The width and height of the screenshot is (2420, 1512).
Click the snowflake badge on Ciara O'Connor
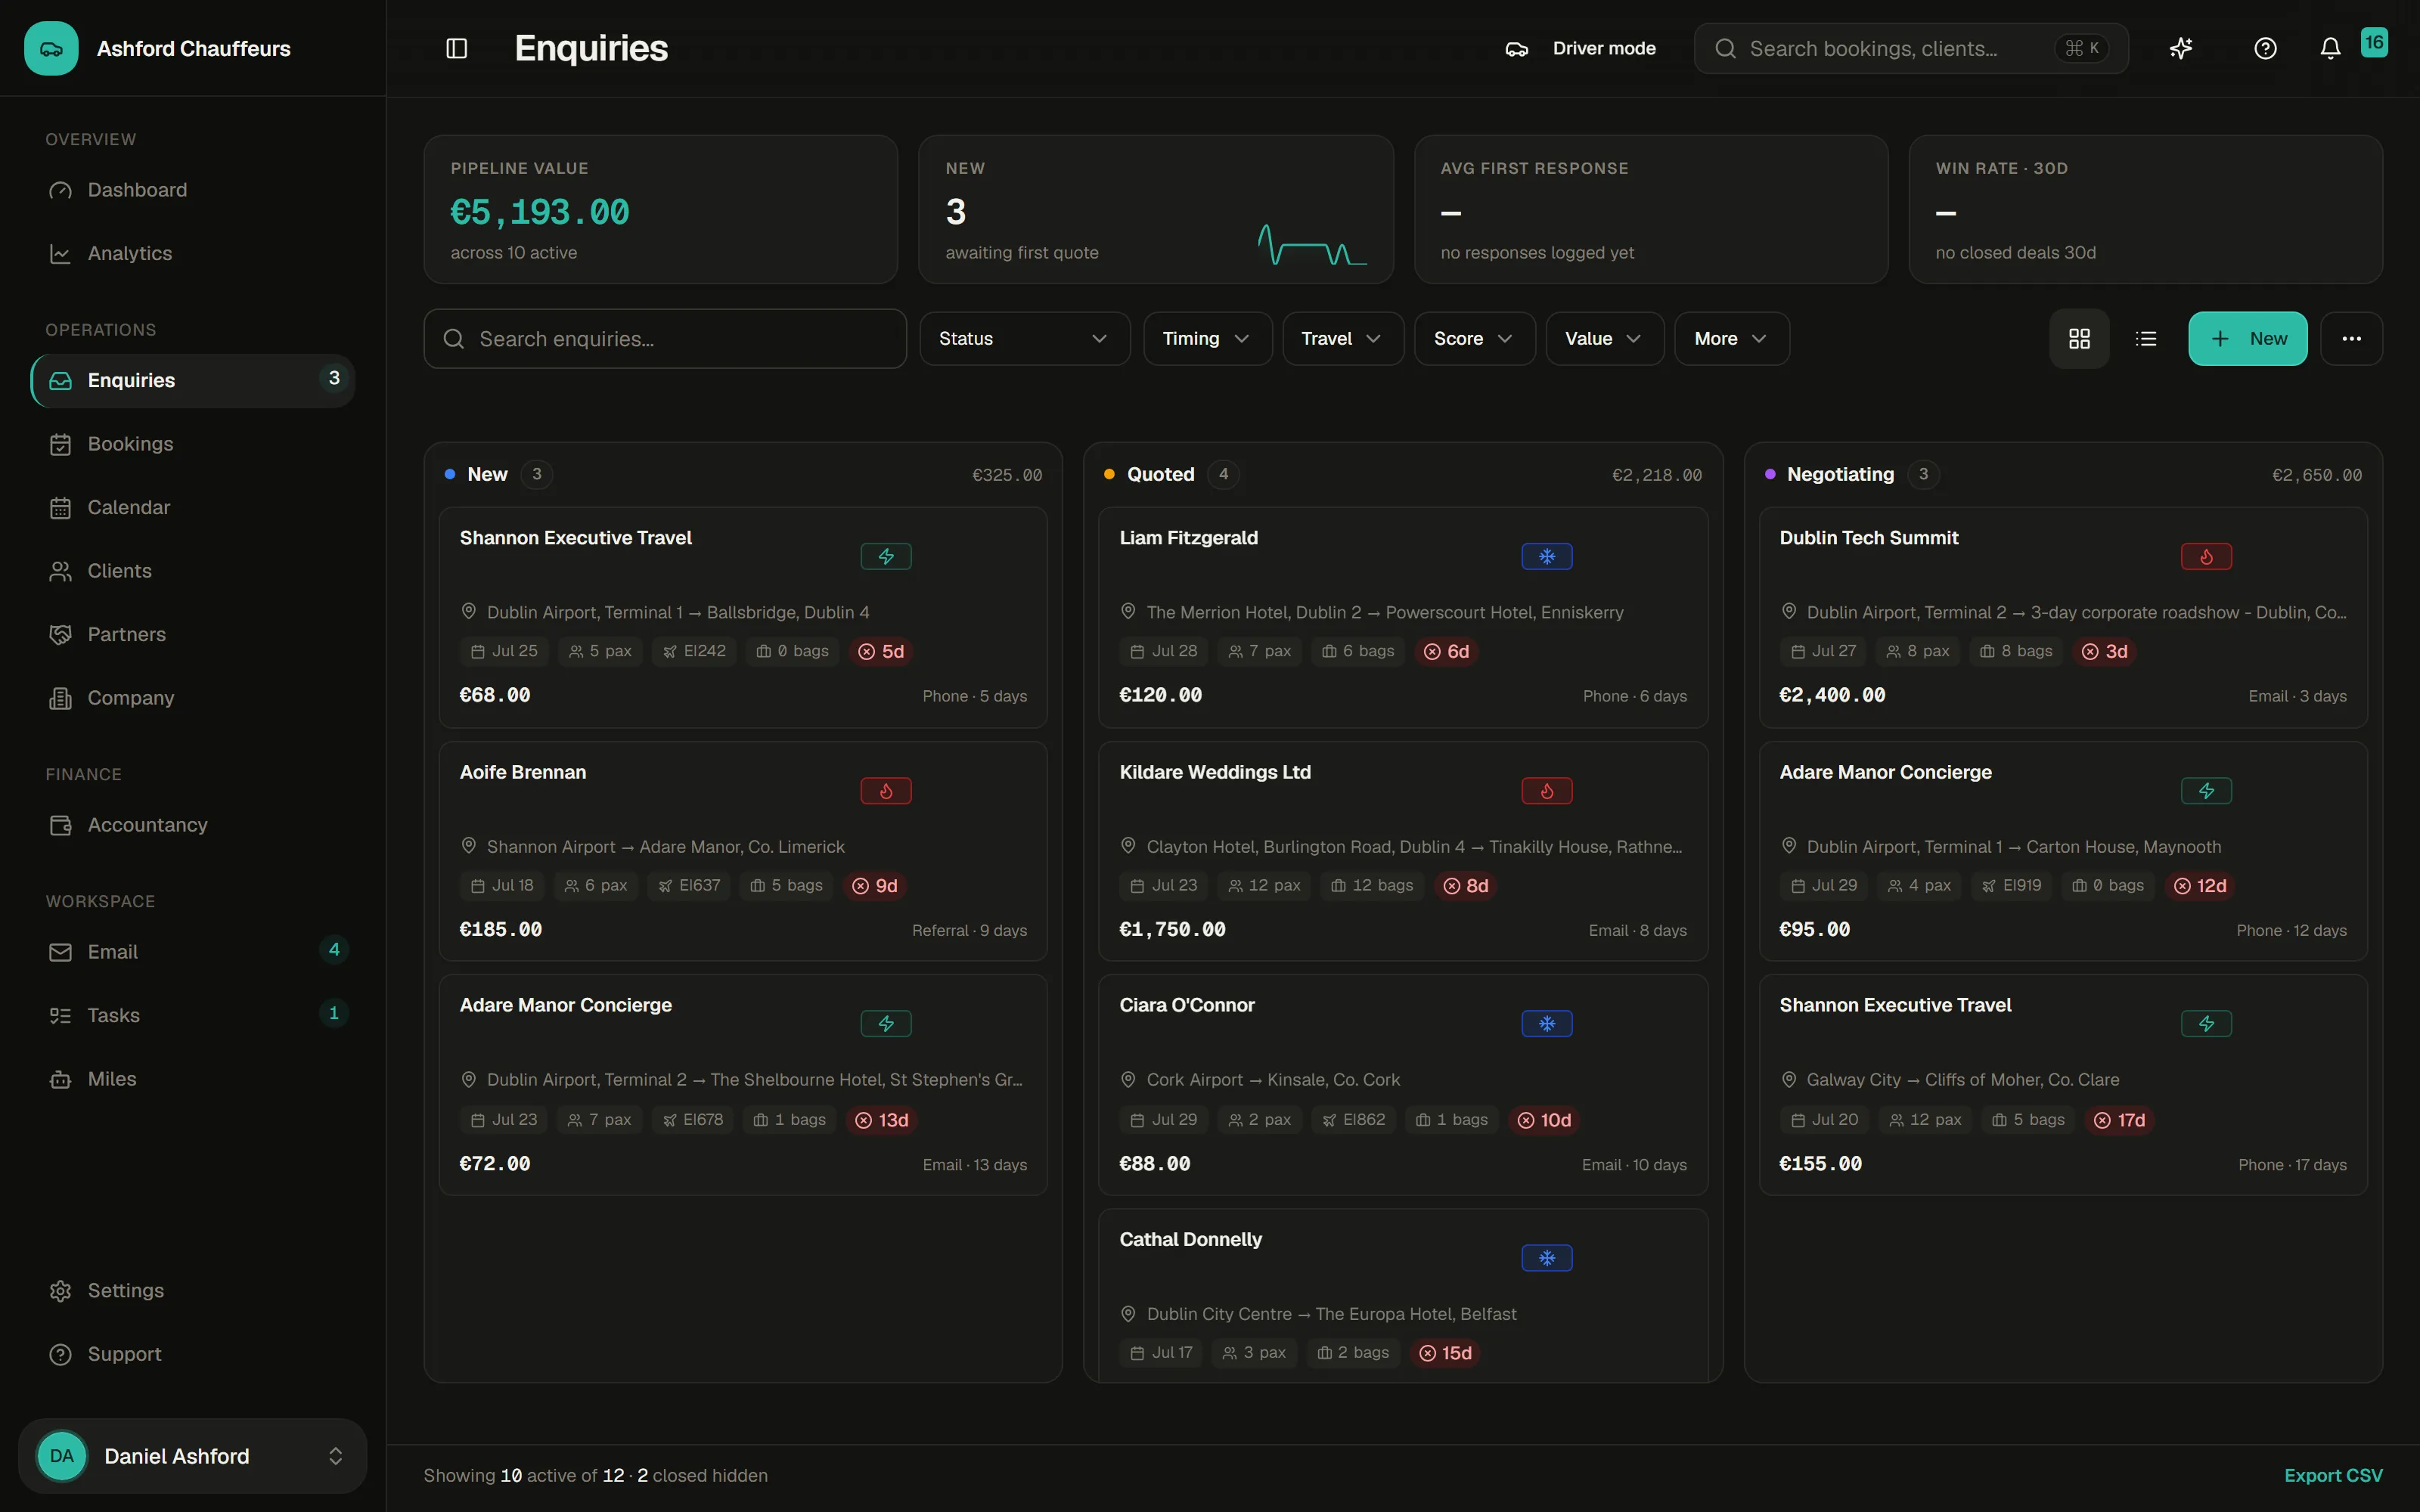[1547, 1024]
